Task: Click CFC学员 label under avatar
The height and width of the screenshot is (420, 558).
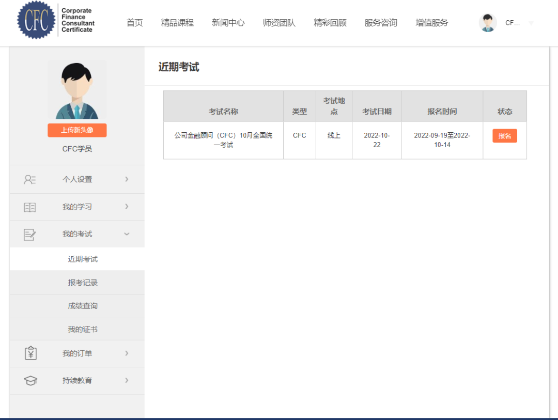Action: 77,149
